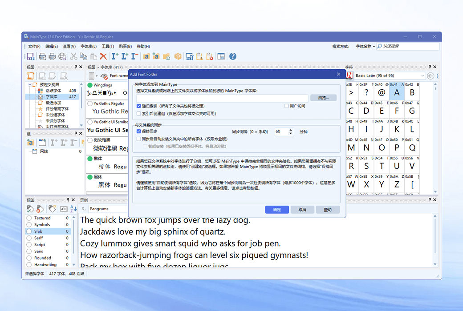
Task: Click the clipboard with red X icon
Action: pos(209,56)
